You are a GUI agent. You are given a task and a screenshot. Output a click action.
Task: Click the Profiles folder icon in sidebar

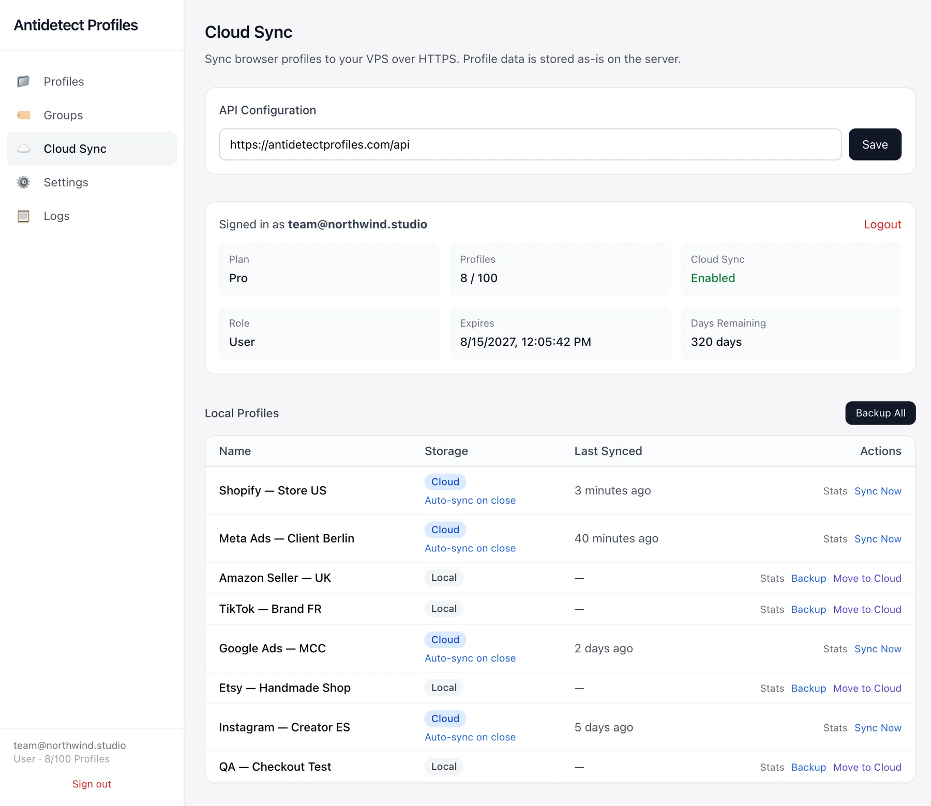tap(23, 81)
